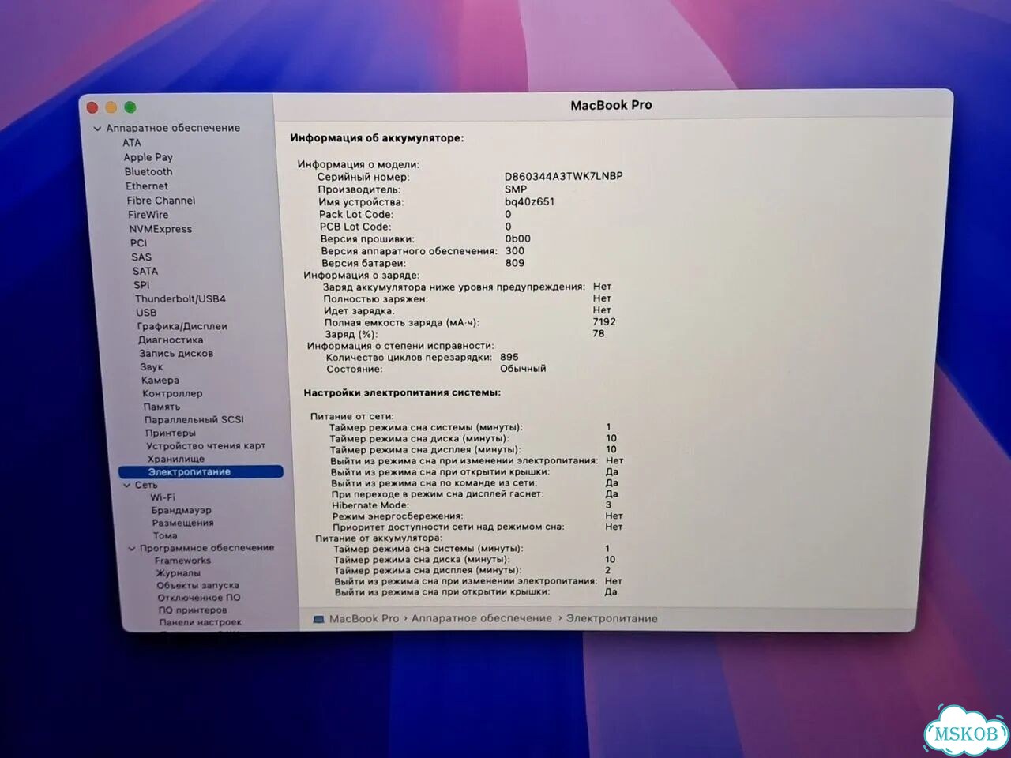Open the FireWire entry

tap(148, 215)
